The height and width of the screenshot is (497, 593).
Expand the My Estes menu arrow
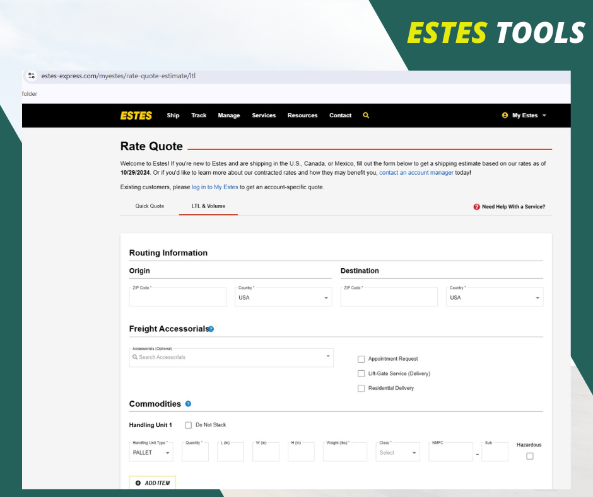pos(544,115)
